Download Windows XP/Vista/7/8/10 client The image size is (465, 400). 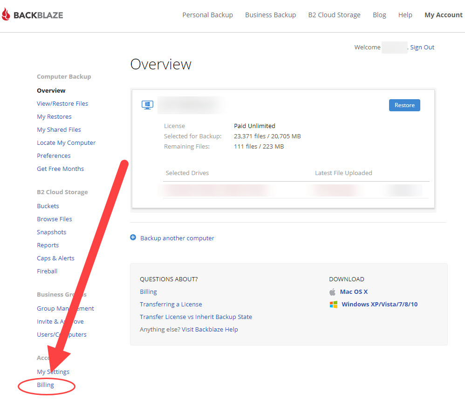coord(380,304)
